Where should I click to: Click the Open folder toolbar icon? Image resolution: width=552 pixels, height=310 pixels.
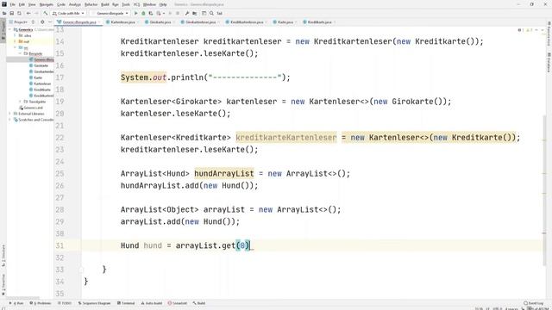tap(4, 14)
